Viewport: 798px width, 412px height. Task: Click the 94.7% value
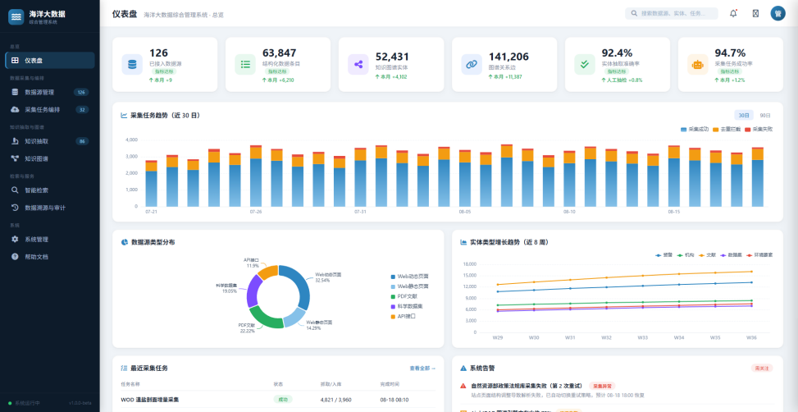(730, 53)
